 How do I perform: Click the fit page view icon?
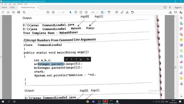[x=102, y=12]
